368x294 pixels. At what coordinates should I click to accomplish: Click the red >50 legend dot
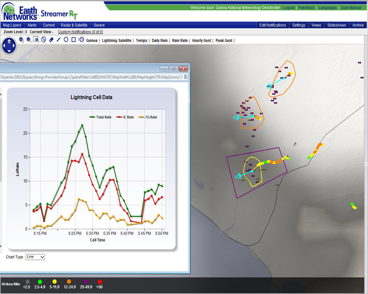[100, 282]
